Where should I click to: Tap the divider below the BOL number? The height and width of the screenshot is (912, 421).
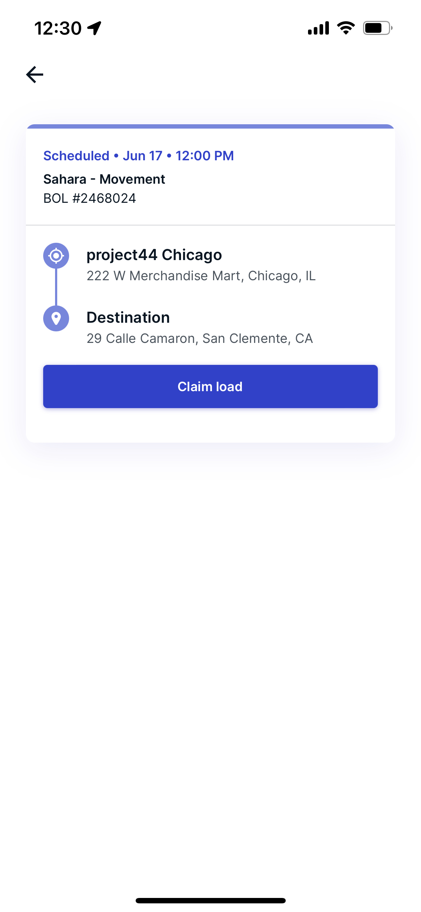(210, 225)
